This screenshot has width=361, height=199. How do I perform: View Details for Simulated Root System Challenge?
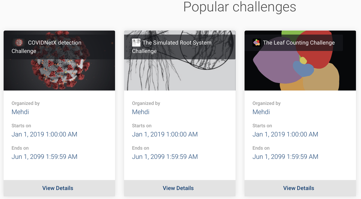(x=178, y=188)
